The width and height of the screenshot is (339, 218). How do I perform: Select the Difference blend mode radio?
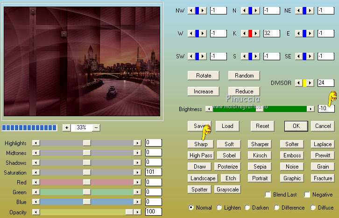point(276,208)
